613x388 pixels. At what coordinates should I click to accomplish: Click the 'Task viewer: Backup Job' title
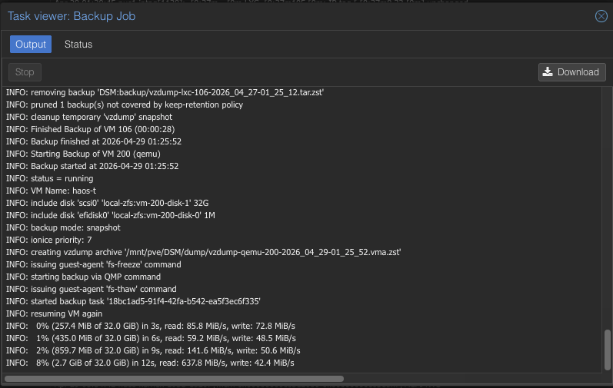point(72,16)
